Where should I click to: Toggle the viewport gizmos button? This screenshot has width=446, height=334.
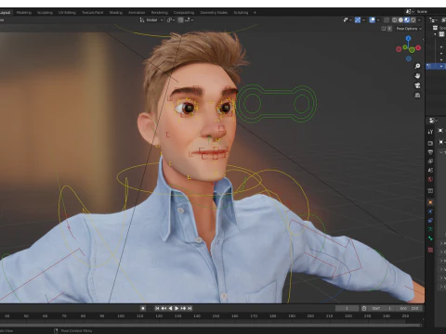click(x=358, y=20)
